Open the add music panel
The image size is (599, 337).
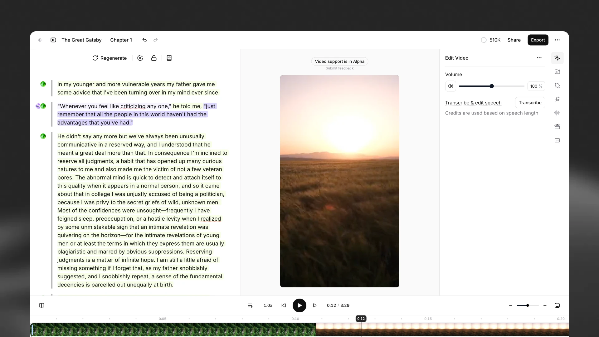[558, 99]
